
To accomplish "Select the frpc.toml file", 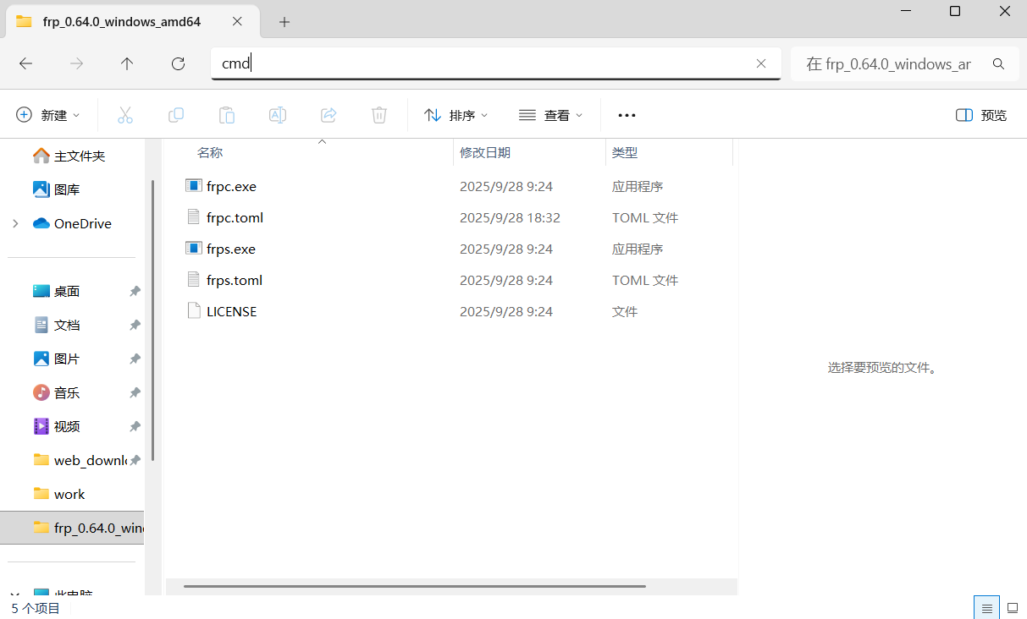I will (235, 217).
